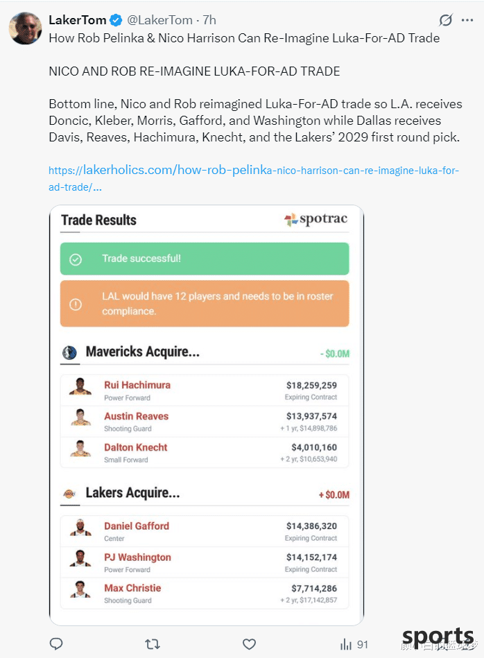Screen dimensions: 484x658
Task: Click Daniel Gafford player headshot
Action: [80, 527]
